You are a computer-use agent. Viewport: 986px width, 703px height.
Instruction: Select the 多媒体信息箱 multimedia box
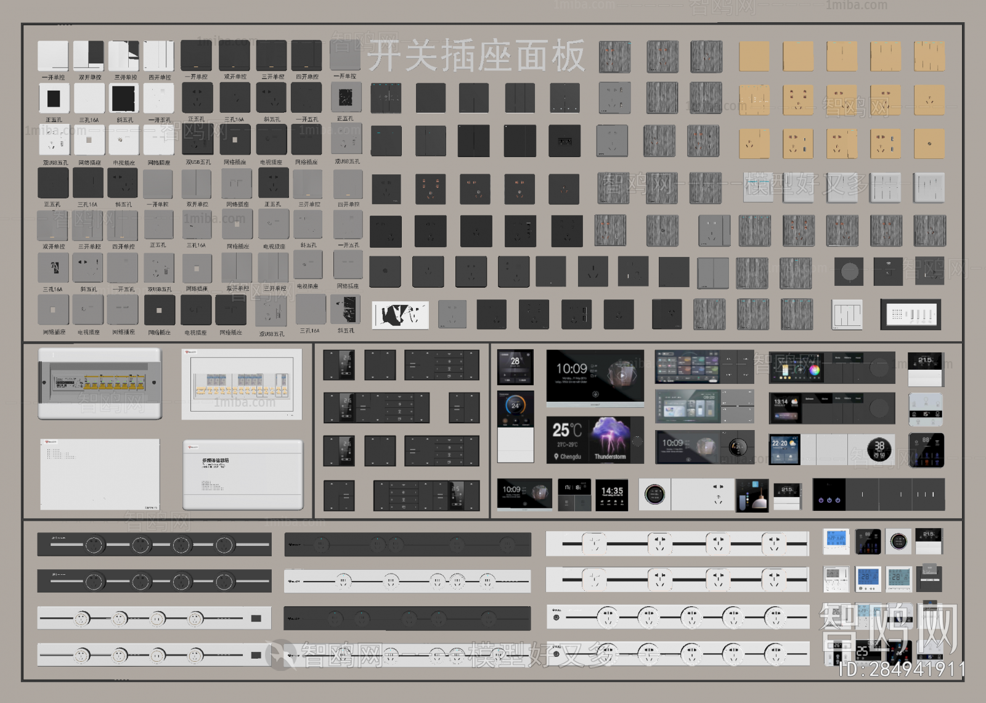[243, 475]
